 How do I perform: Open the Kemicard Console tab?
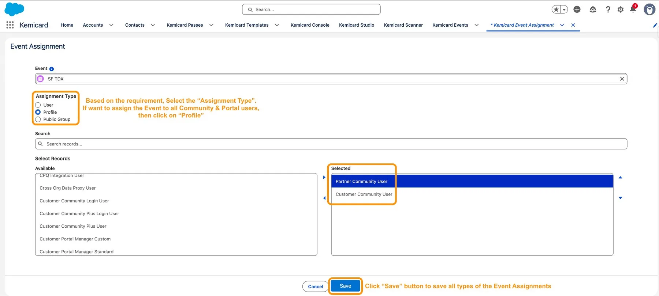(x=310, y=25)
